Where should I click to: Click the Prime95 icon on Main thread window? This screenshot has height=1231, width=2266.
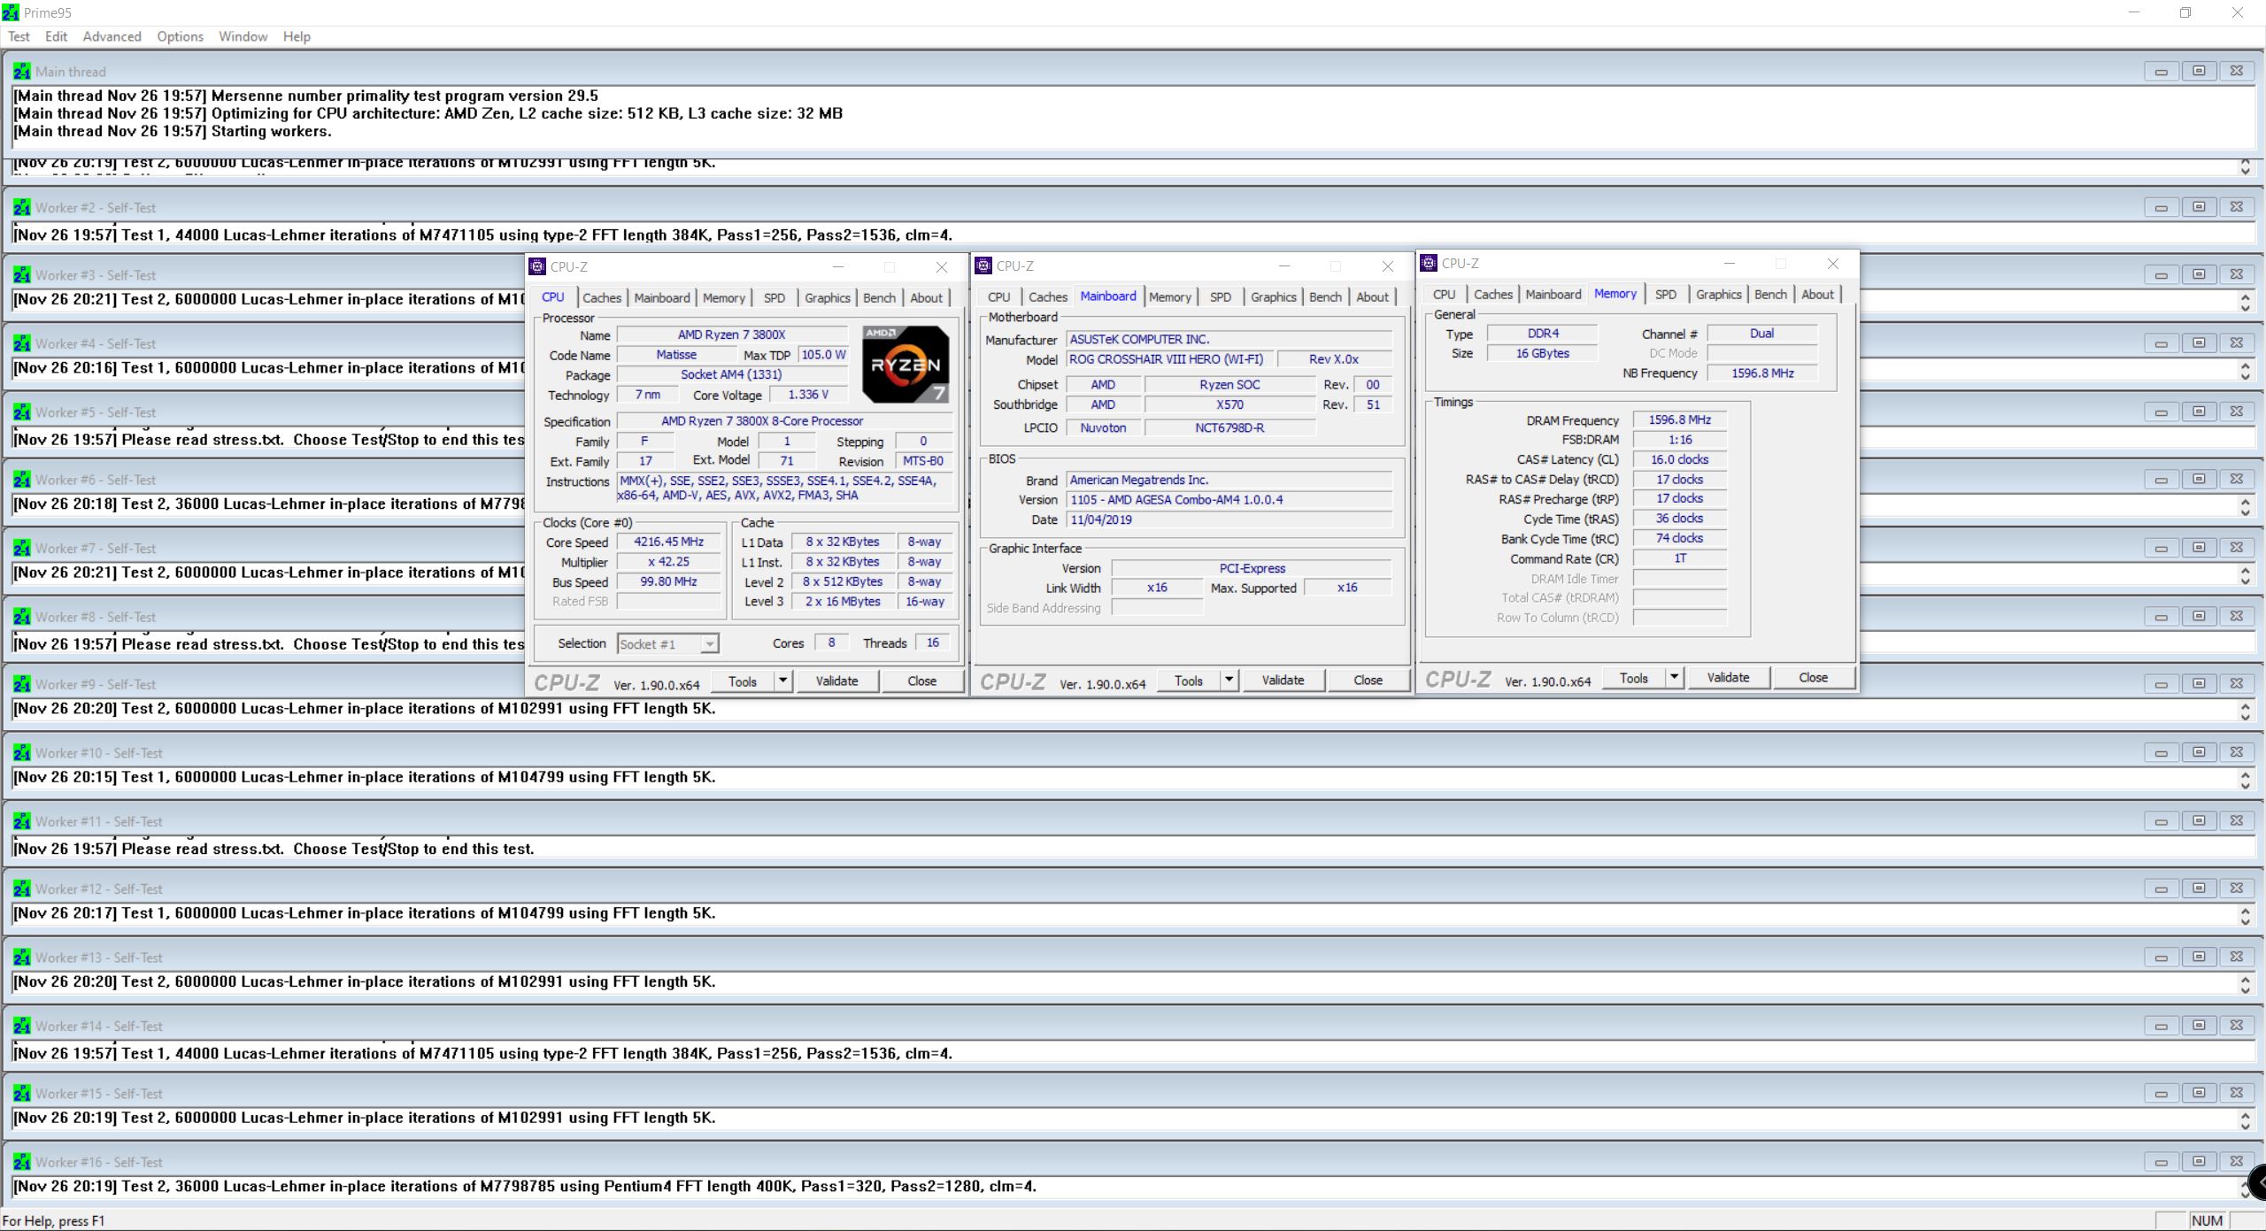coord(22,72)
